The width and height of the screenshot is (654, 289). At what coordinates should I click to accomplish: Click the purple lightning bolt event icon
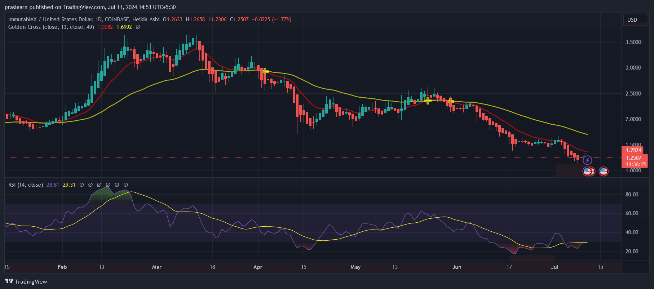pyautogui.click(x=587, y=160)
